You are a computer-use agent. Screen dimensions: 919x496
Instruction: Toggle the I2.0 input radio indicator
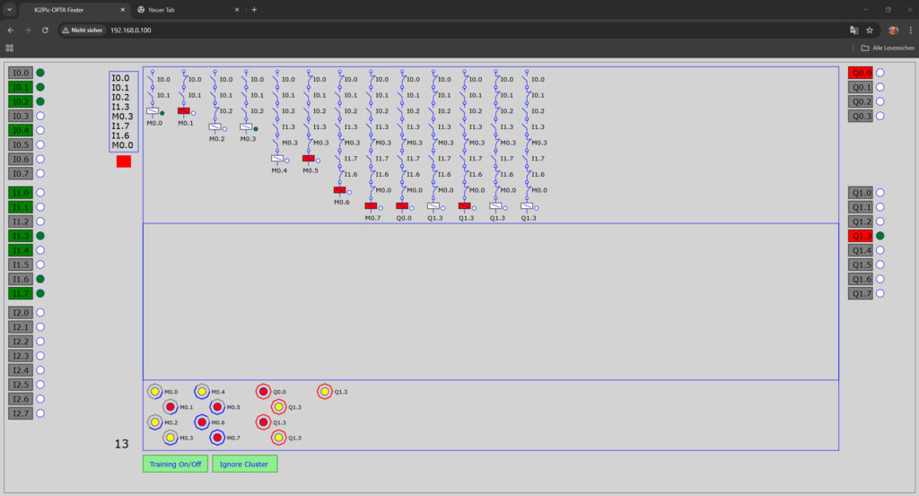click(40, 312)
